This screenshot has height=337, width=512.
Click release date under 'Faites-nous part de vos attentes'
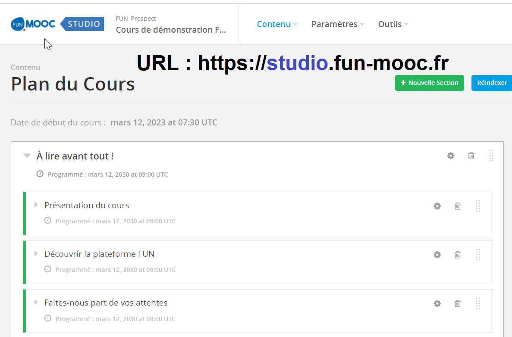coord(116,319)
